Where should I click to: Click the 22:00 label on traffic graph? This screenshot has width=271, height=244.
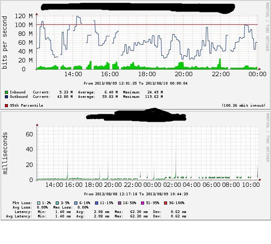pyautogui.click(x=221, y=74)
